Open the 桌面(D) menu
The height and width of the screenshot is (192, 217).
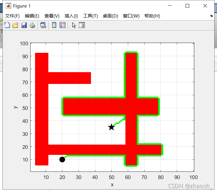pyautogui.click(x=110, y=16)
